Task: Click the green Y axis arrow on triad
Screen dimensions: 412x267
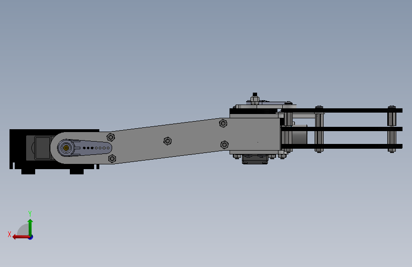Action: (x=30, y=227)
